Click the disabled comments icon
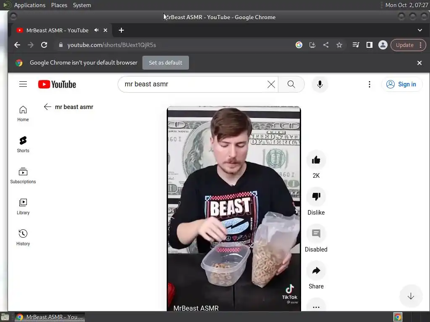430x322 pixels. 316,234
